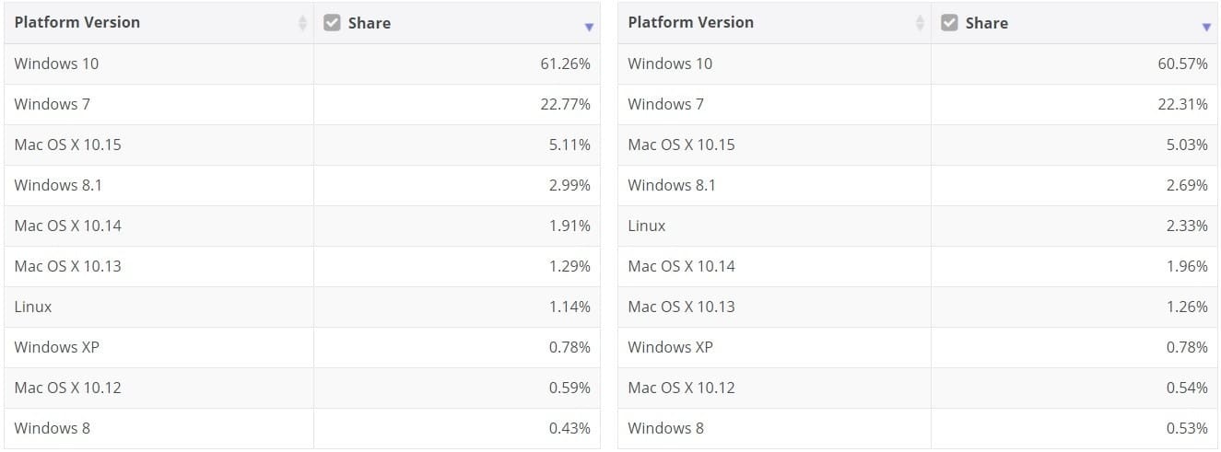Select Windows 10 row in left table
This screenshot has width=1221, height=452.
point(56,64)
